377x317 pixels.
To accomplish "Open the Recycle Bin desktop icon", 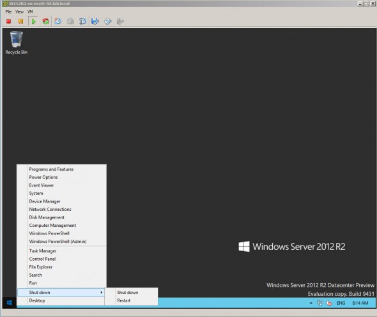I will click(17, 43).
